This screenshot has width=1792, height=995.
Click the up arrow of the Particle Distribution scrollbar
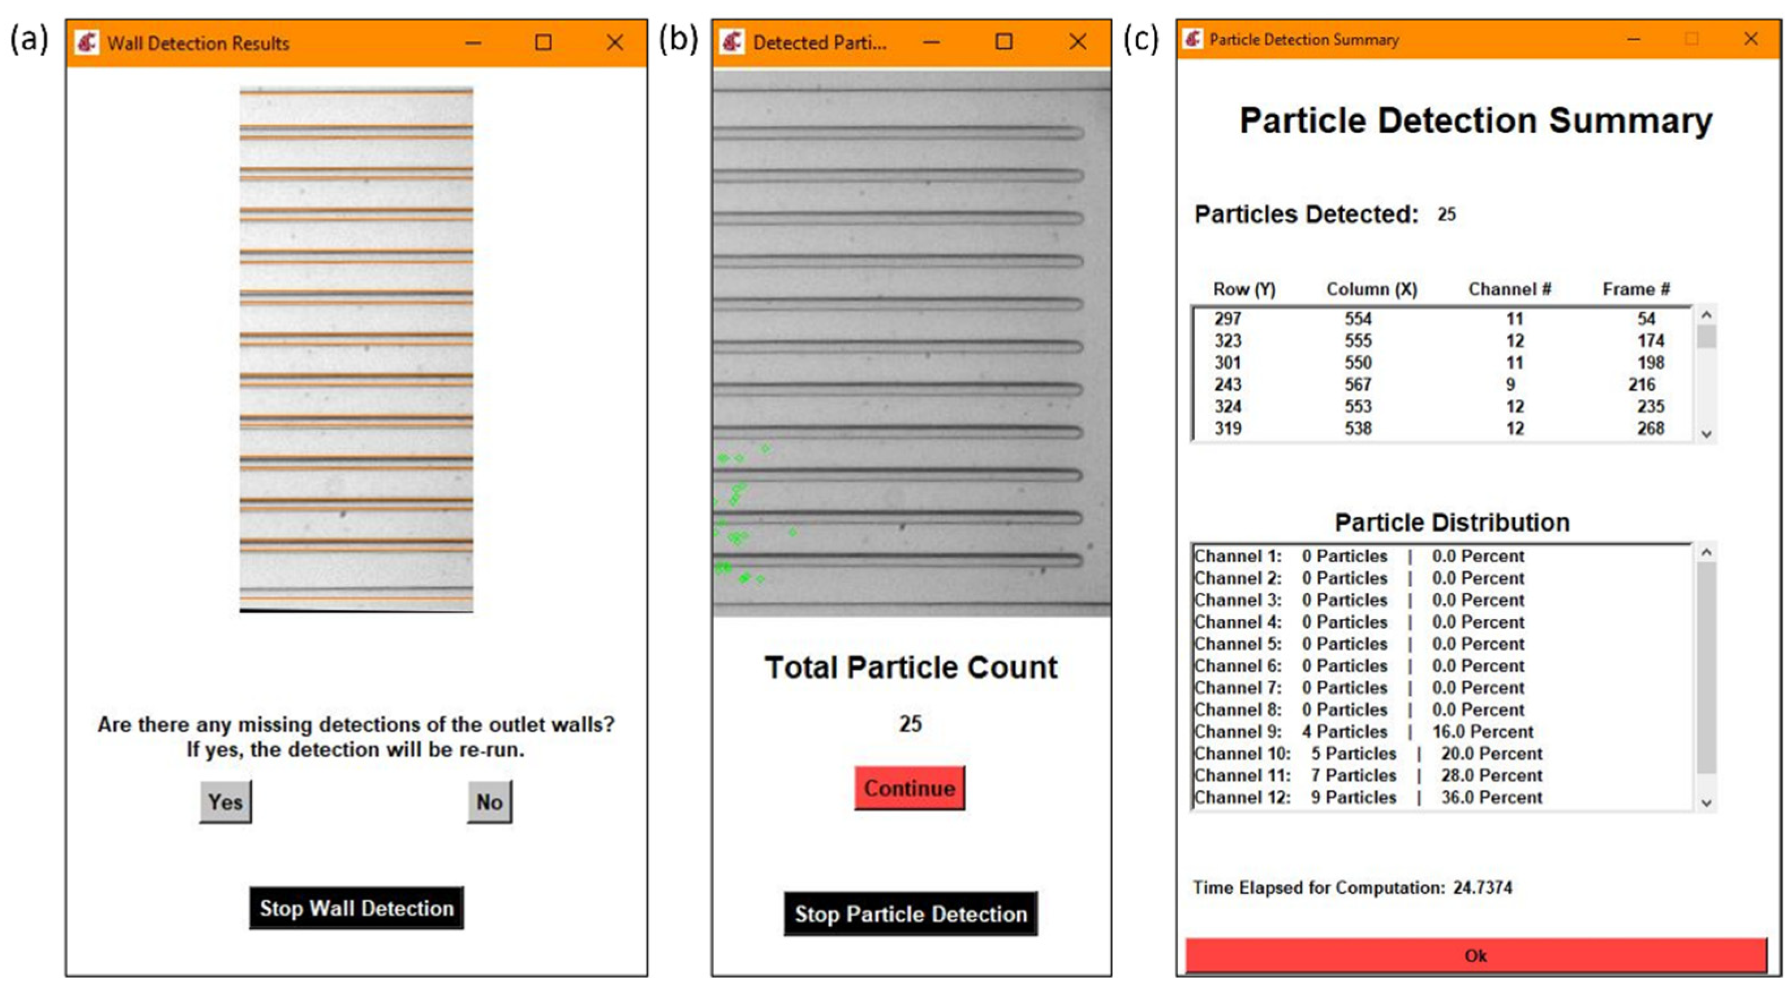point(1707,553)
